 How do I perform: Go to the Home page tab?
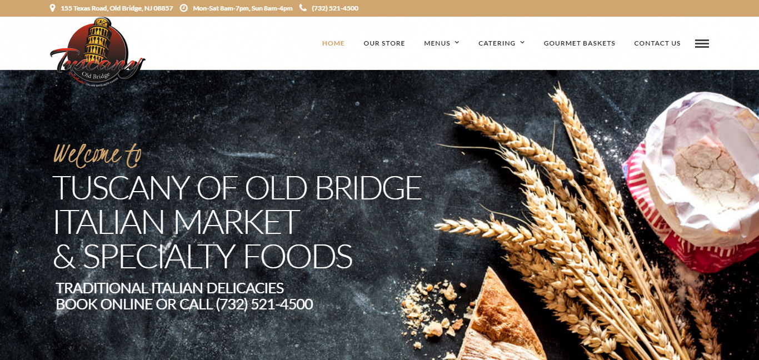tap(333, 43)
